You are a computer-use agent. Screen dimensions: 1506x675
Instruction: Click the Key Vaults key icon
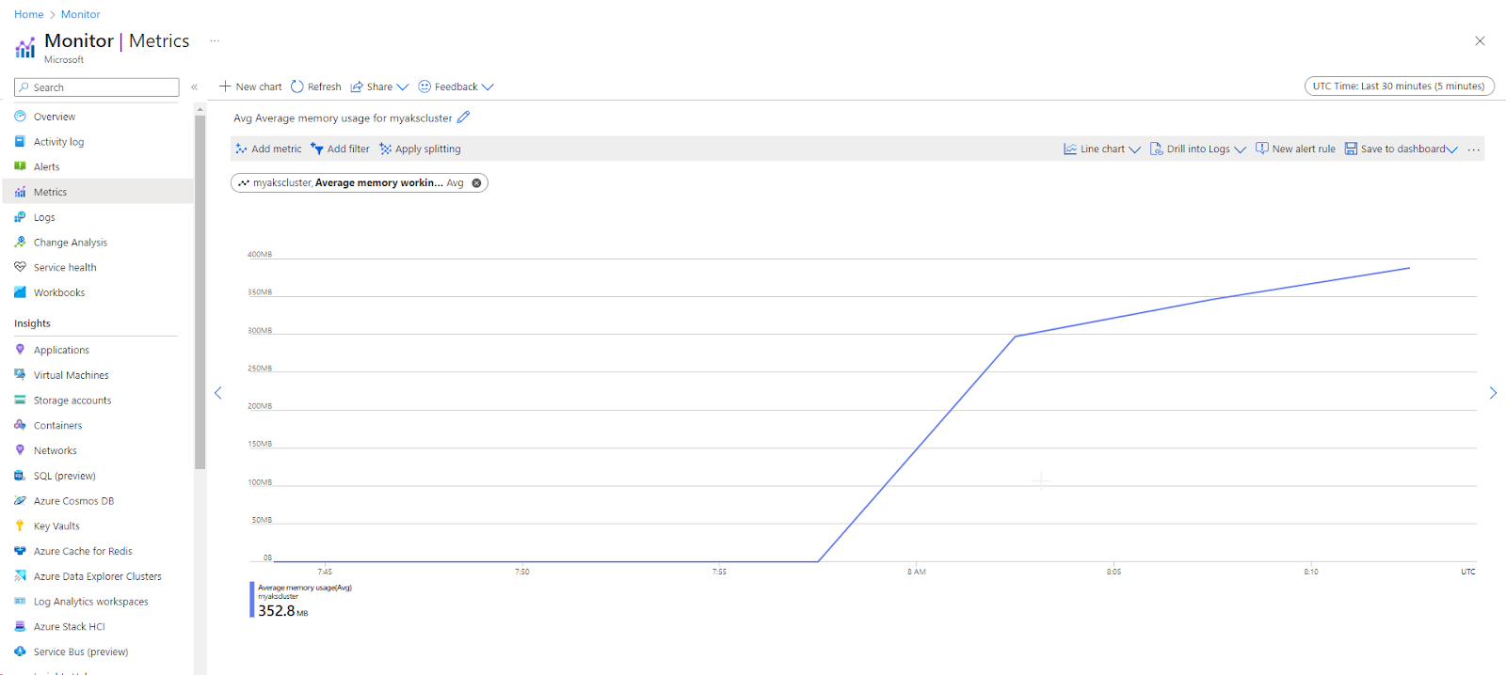click(20, 526)
